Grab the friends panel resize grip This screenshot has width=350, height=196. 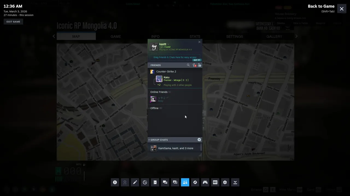(x=200, y=155)
